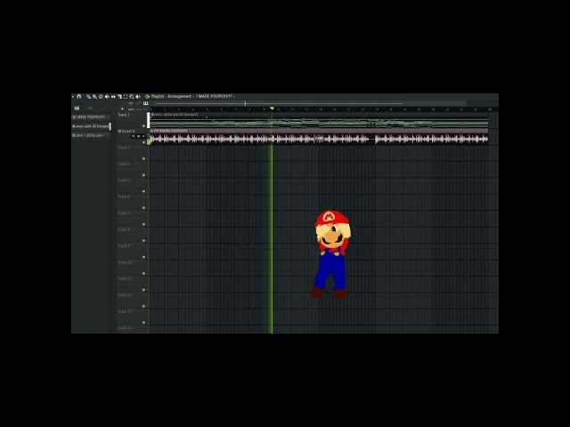Select the Track 10 header label

point(125,262)
